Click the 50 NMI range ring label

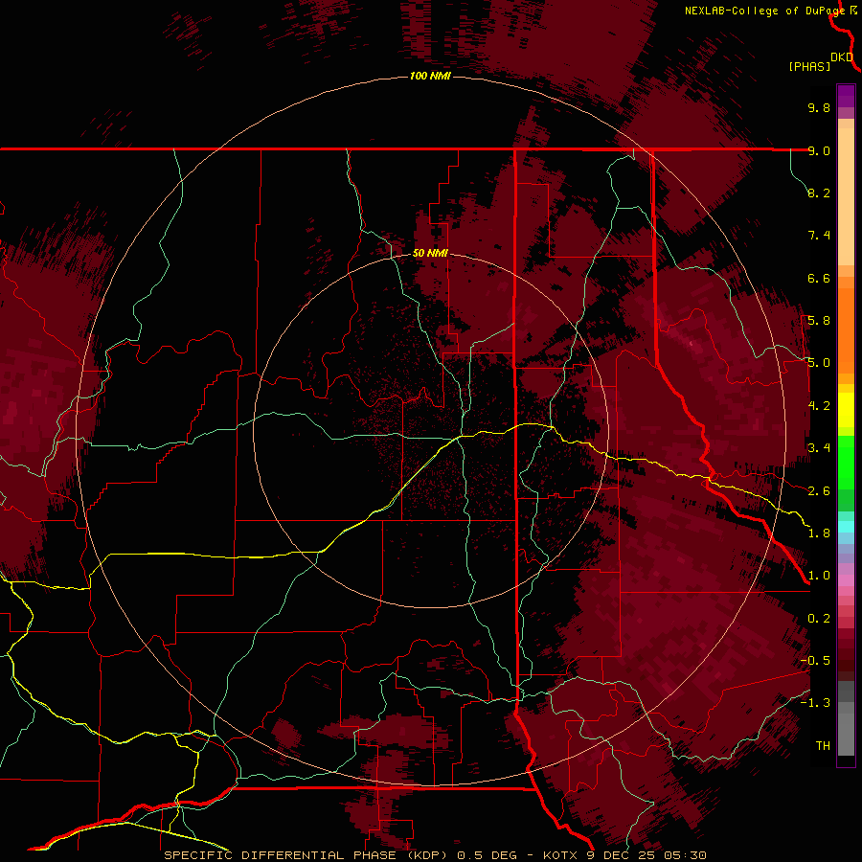430,253
